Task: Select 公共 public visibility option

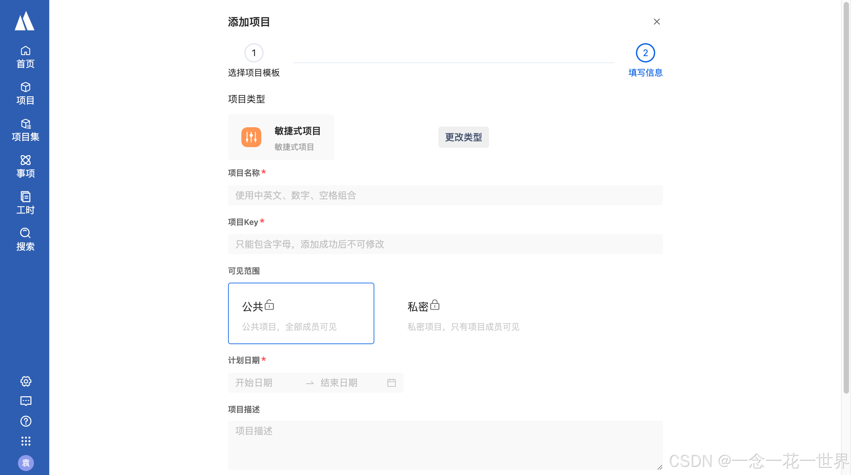Action: (301, 313)
